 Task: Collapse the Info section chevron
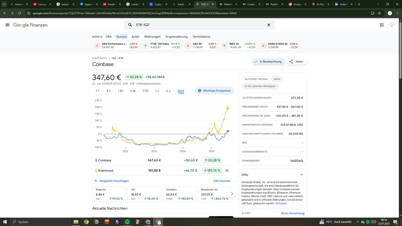point(302,175)
